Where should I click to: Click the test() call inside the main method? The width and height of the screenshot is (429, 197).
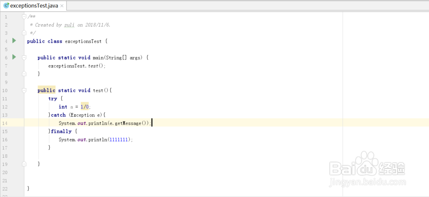(96, 66)
